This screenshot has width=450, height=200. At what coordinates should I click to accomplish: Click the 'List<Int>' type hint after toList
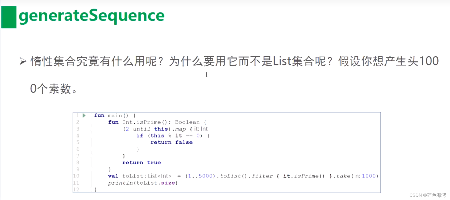pos(160,176)
